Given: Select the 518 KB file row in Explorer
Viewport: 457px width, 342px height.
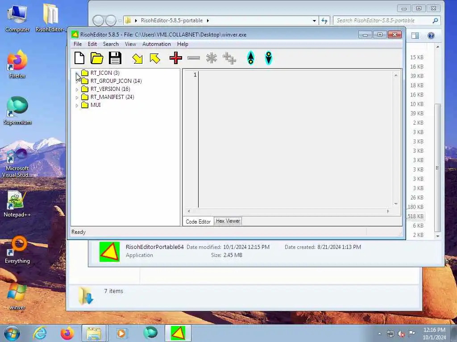Looking at the screenshot, I should pos(415,216).
